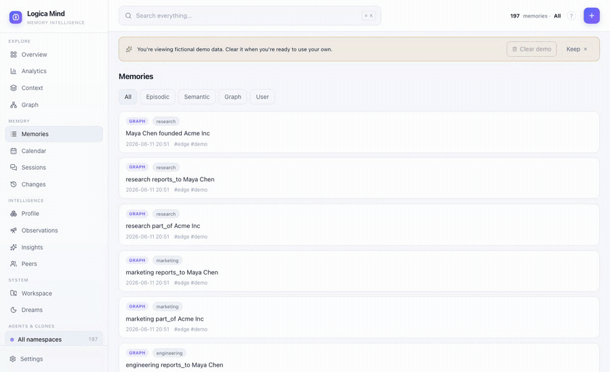Open Settings via its gear icon

tap(13, 358)
